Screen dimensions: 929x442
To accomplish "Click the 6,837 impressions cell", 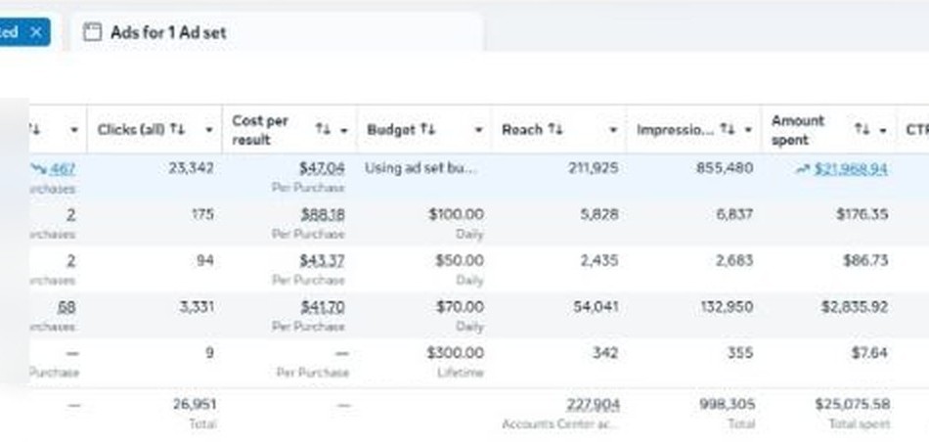I will coord(734,214).
